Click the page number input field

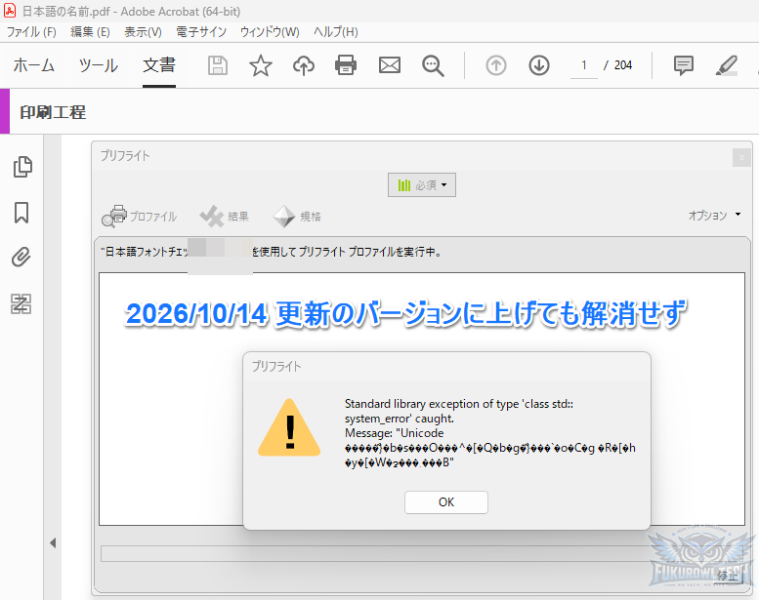[584, 65]
